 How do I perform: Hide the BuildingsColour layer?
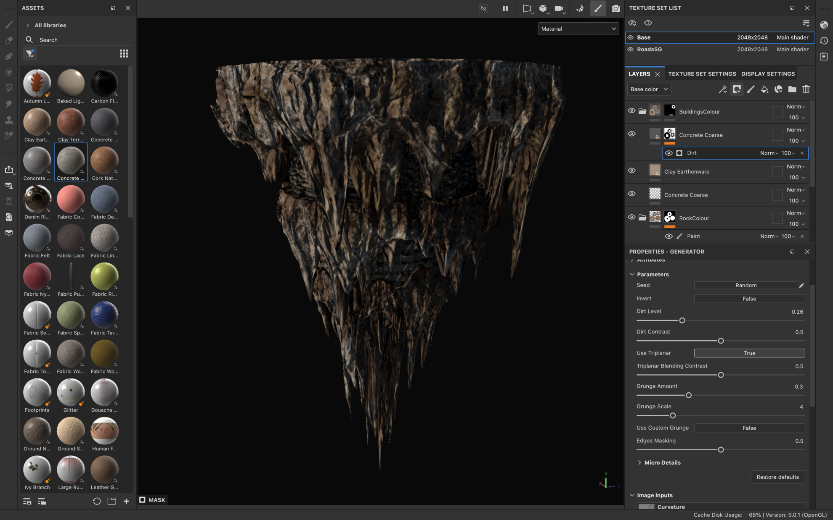(631, 110)
